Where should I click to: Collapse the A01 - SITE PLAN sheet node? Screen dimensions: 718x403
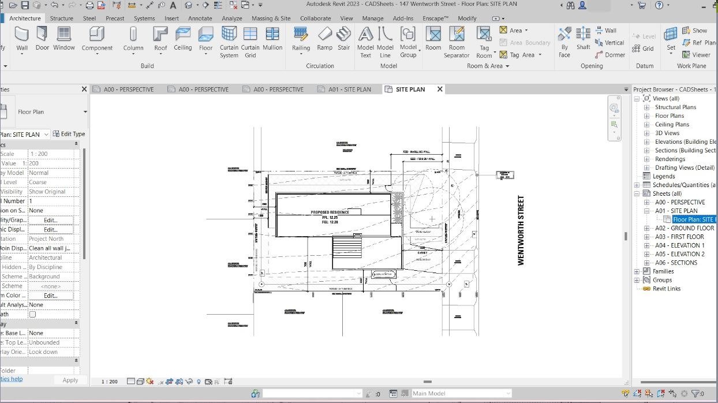[646, 211]
